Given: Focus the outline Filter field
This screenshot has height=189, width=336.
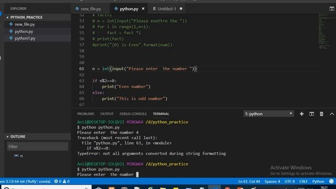Looking at the screenshot, I should [38, 146].
